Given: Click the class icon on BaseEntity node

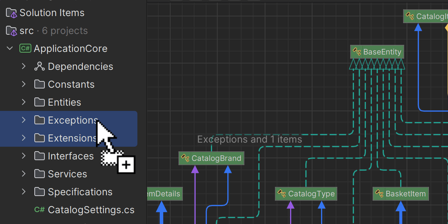Looking at the screenshot, I should pos(357,52).
